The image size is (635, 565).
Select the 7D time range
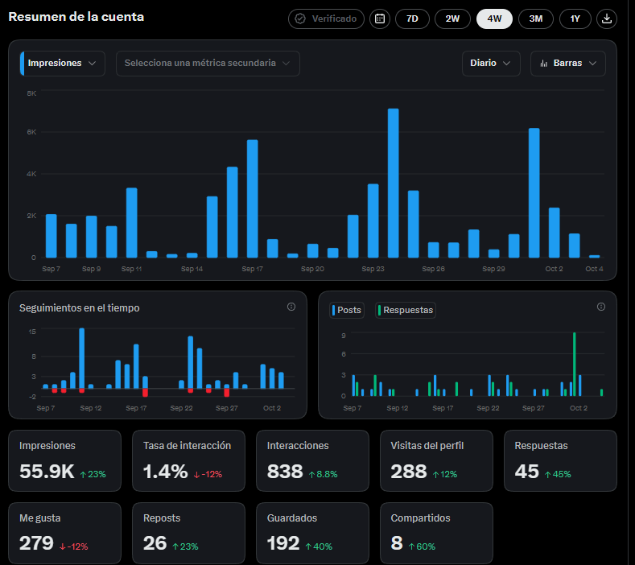click(412, 19)
